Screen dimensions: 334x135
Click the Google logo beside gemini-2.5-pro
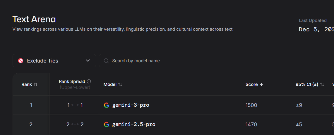click(107, 124)
